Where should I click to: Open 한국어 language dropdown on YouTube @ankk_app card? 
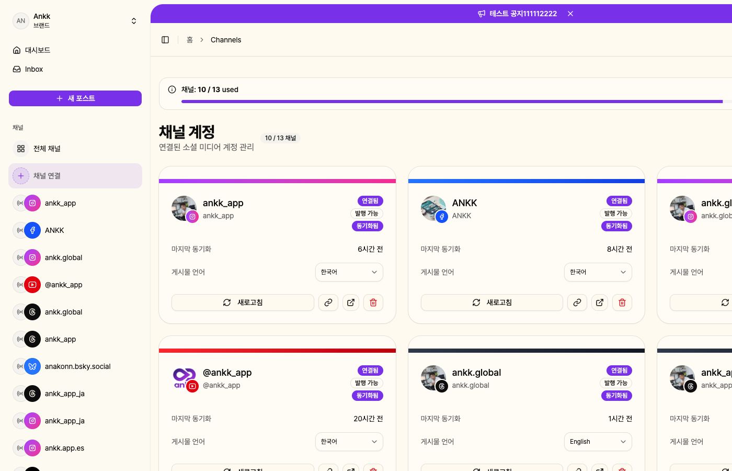click(349, 442)
